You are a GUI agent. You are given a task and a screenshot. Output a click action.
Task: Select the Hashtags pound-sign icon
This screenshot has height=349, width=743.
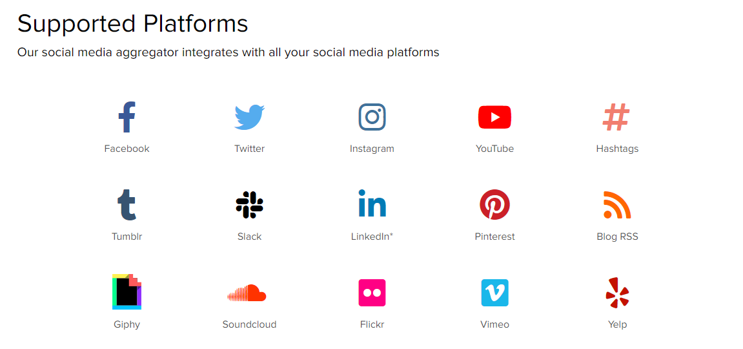[616, 117]
